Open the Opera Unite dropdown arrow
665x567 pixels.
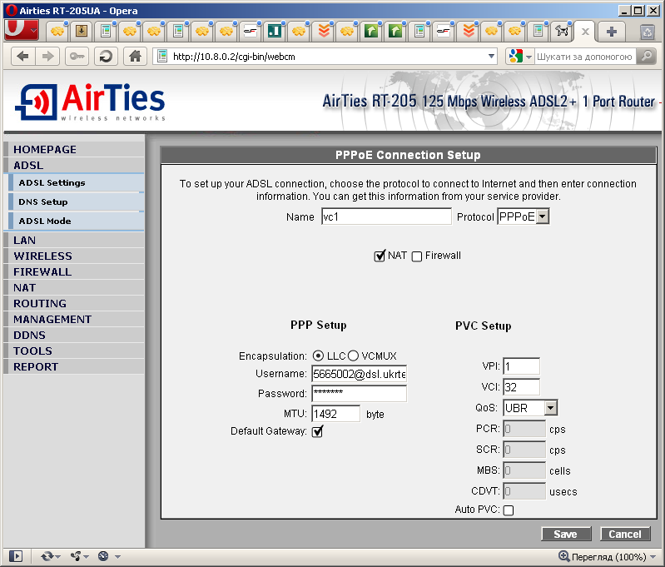[86, 556]
